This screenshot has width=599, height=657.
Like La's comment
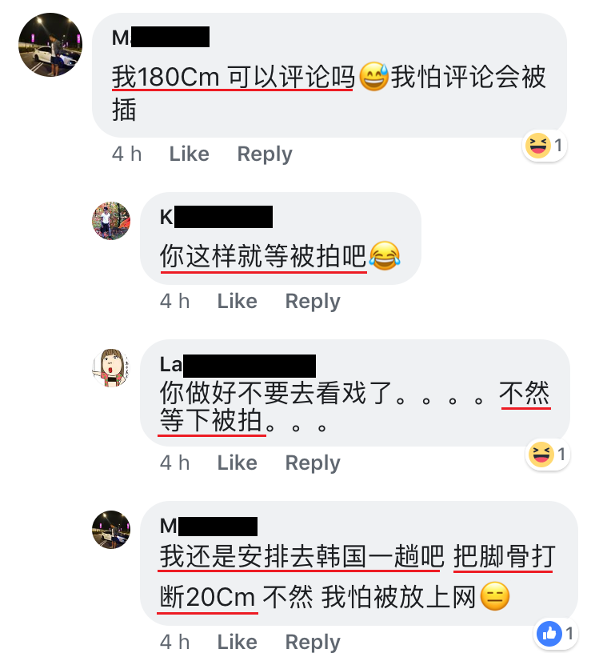click(x=237, y=463)
